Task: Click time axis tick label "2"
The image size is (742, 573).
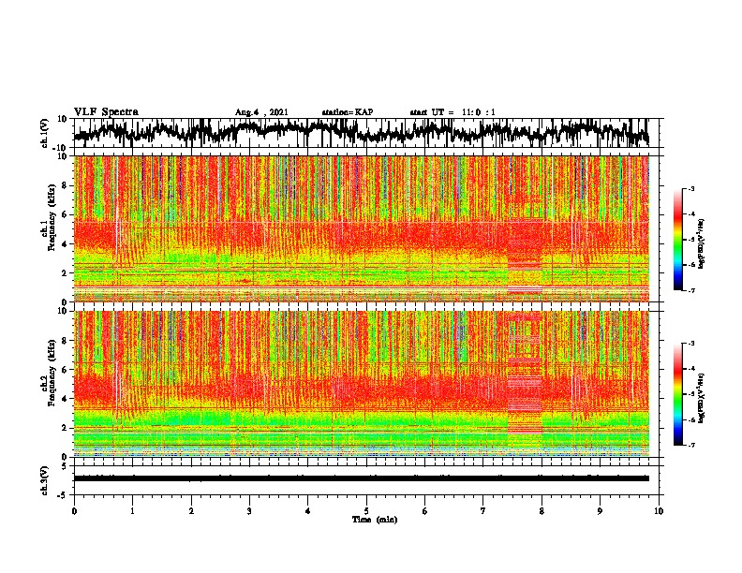Action: [x=191, y=511]
